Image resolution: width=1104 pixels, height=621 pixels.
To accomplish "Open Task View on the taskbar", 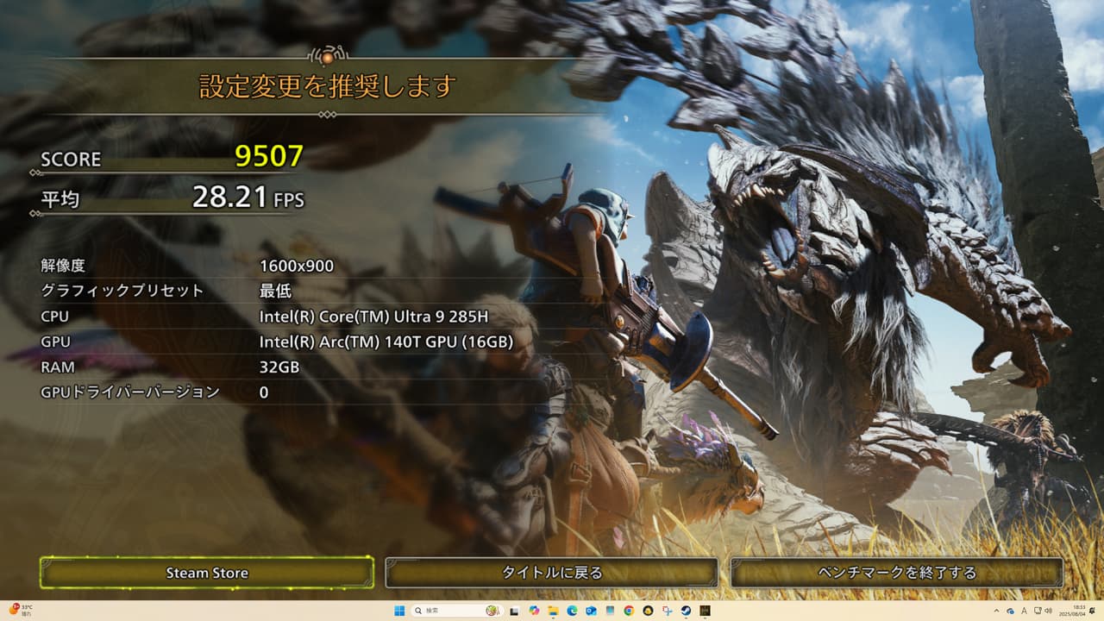I will [515, 611].
